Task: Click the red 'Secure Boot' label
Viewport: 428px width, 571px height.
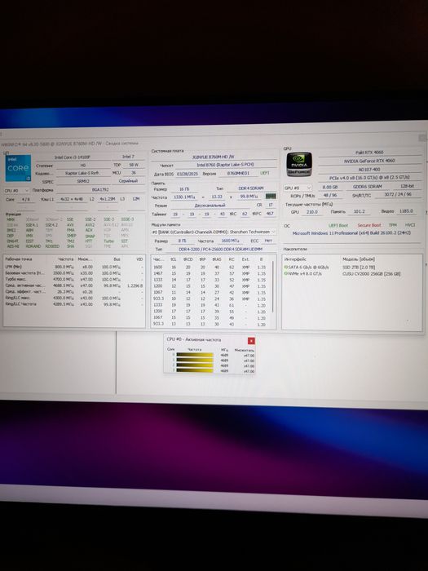Action: 368,225
